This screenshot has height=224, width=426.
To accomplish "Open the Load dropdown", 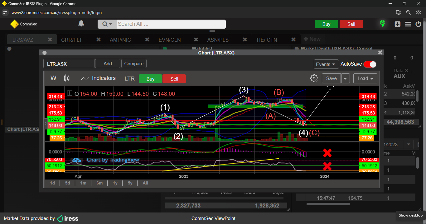I will coord(365,78).
